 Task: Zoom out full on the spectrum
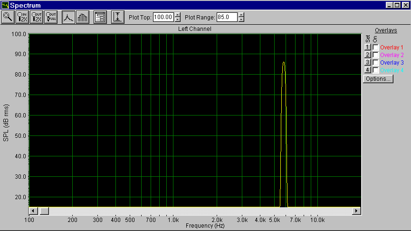pyautogui.click(x=51, y=17)
